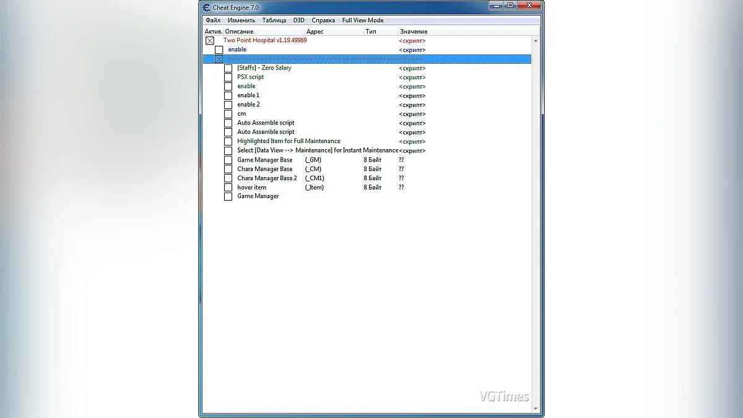This screenshot has height=418, width=743.
Task: Check the box next to 'cm'
Action: tap(228, 114)
